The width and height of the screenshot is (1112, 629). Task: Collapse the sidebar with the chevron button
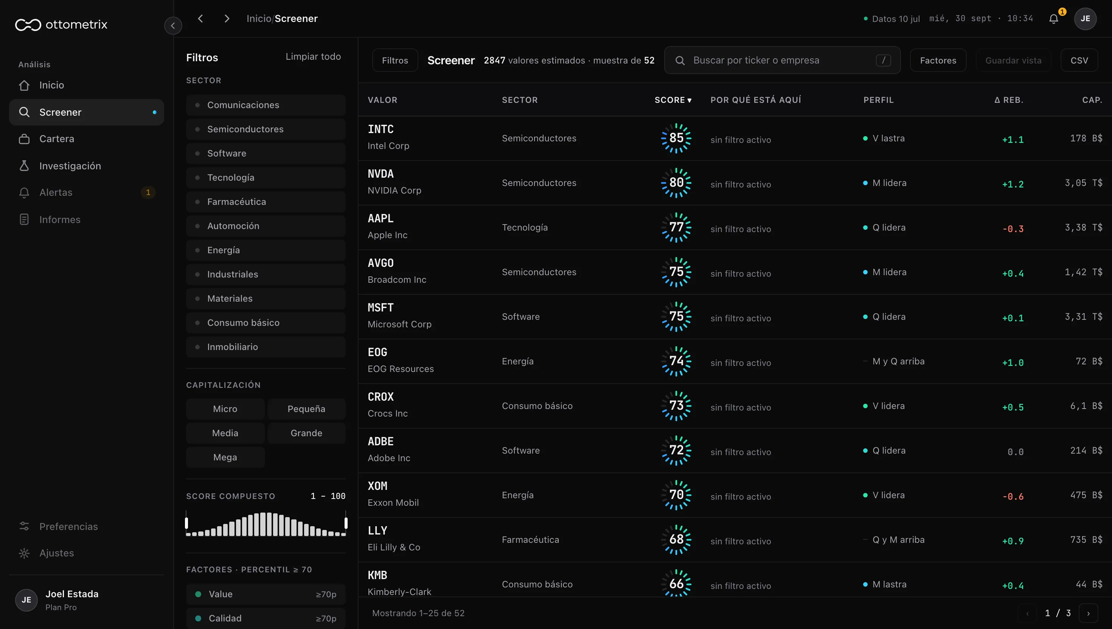[x=173, y=25]
